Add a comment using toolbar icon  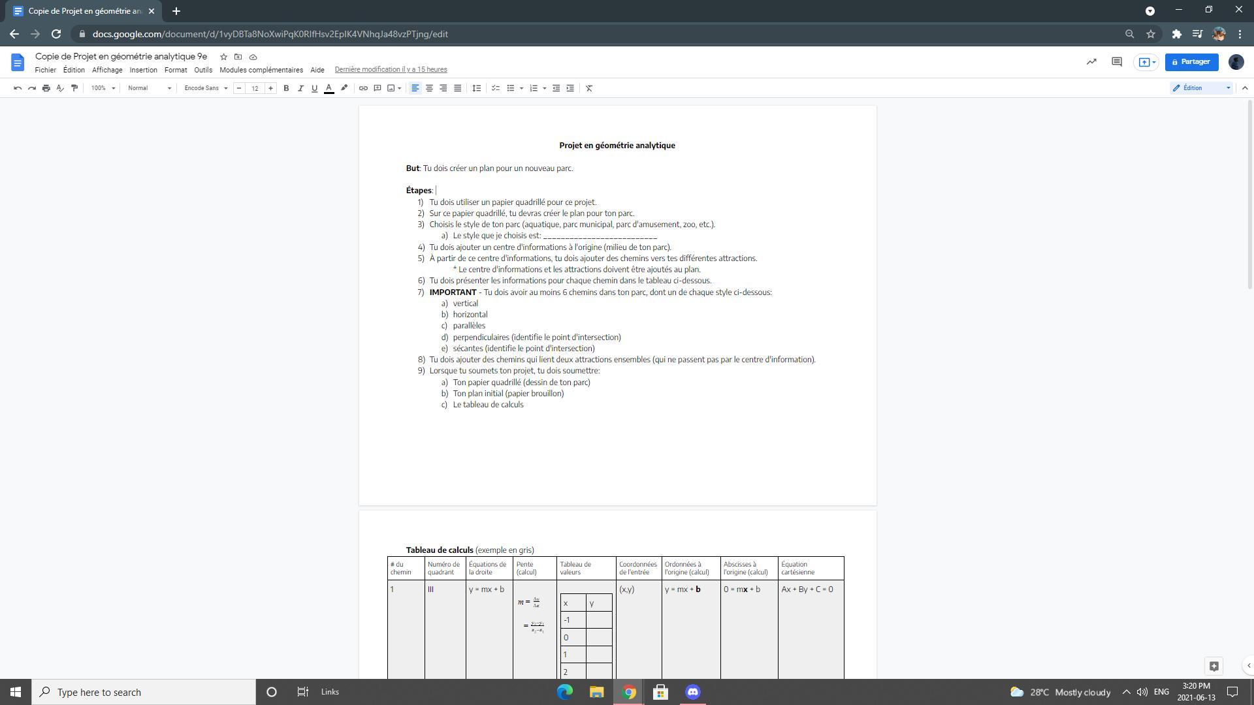coord(378,88)
